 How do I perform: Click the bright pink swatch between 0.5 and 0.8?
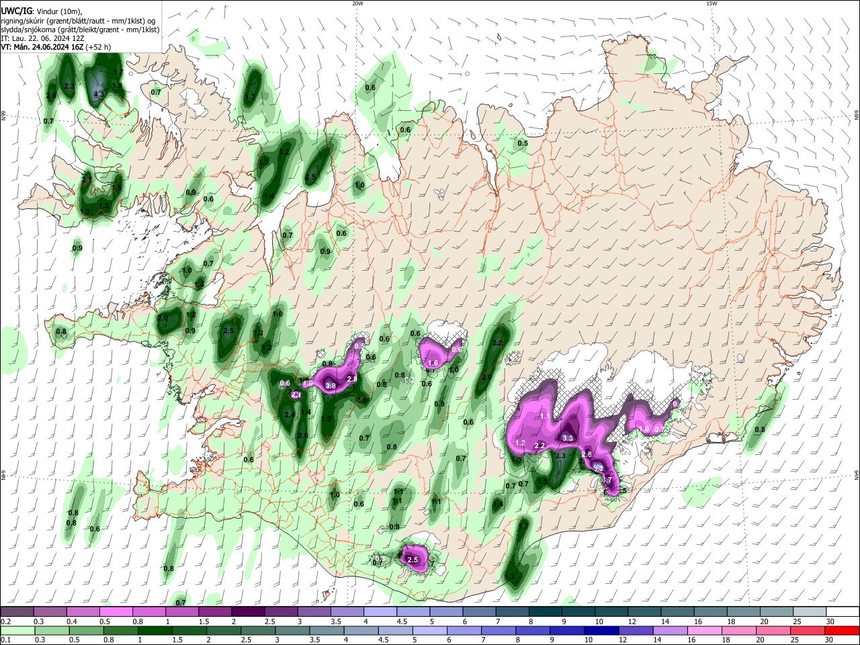116,612
